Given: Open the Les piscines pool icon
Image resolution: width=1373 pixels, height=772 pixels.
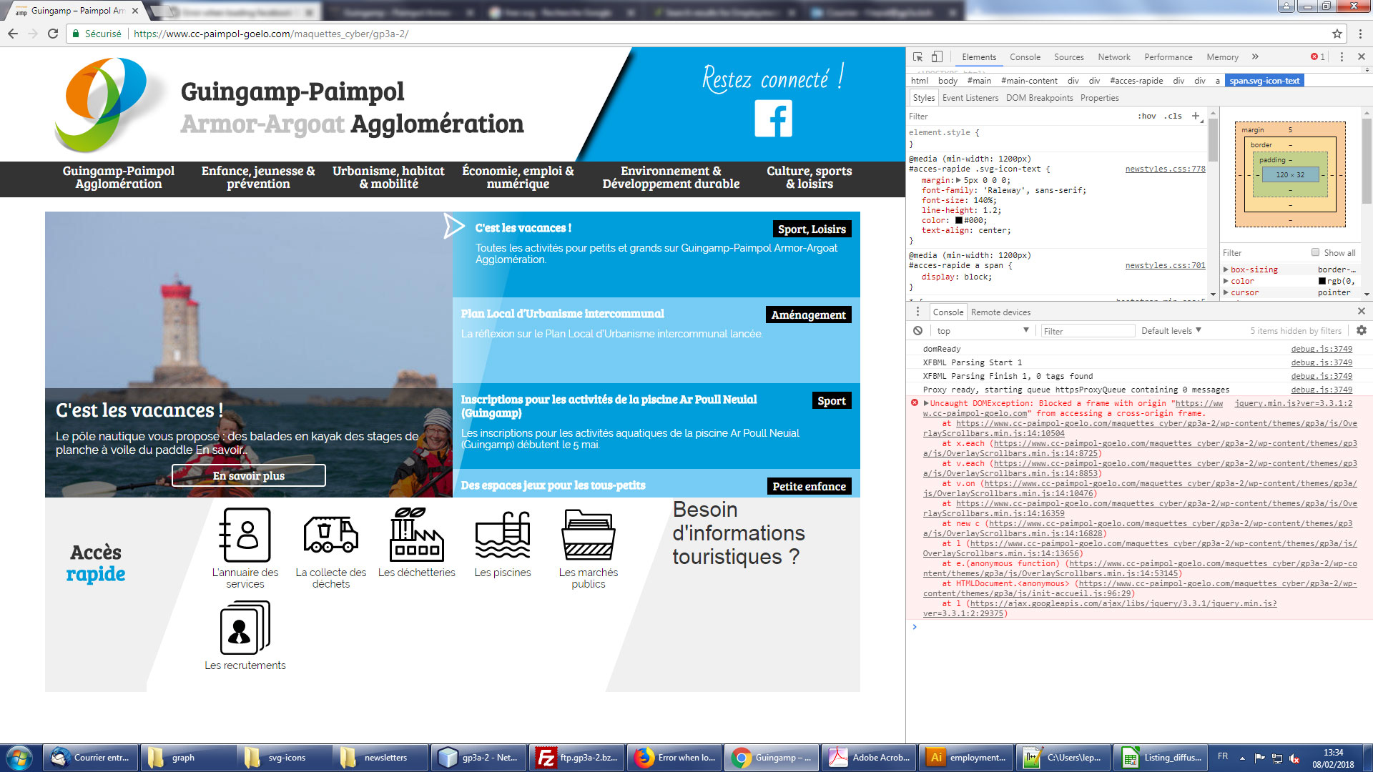Looking at the screenshot, I should pyautogui.click(x=503, y=535).
